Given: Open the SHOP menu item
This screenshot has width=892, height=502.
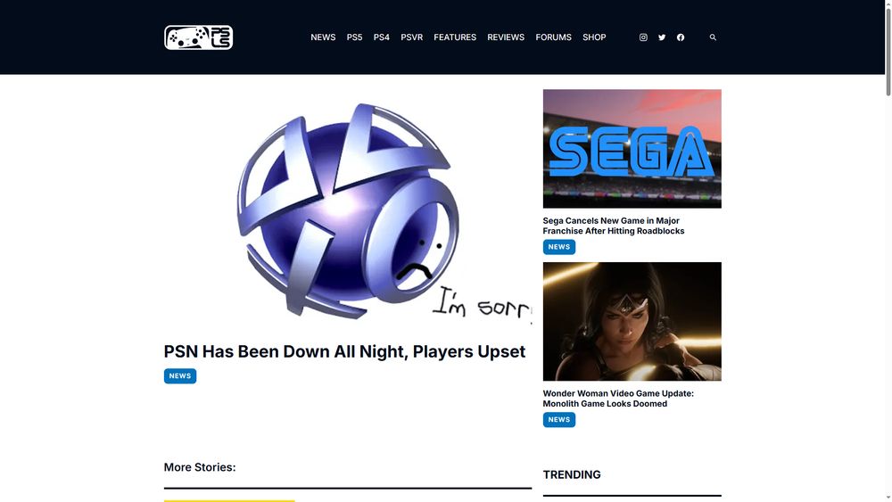Looking at the screenshot, I should click(594, 37).
